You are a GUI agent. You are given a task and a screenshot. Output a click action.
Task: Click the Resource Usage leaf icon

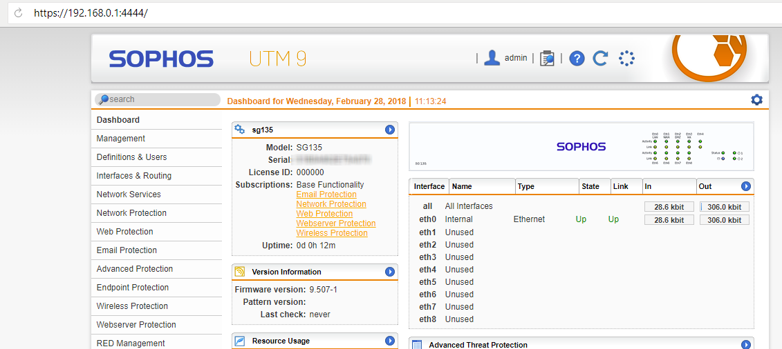click(240, 341)
